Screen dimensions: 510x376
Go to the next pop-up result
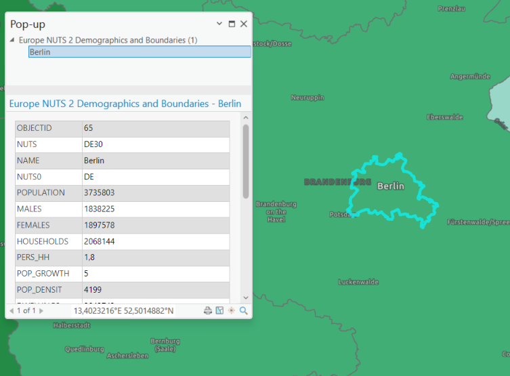41,310
